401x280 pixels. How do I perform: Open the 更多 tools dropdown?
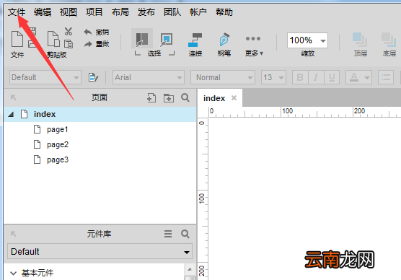[254, 45]
